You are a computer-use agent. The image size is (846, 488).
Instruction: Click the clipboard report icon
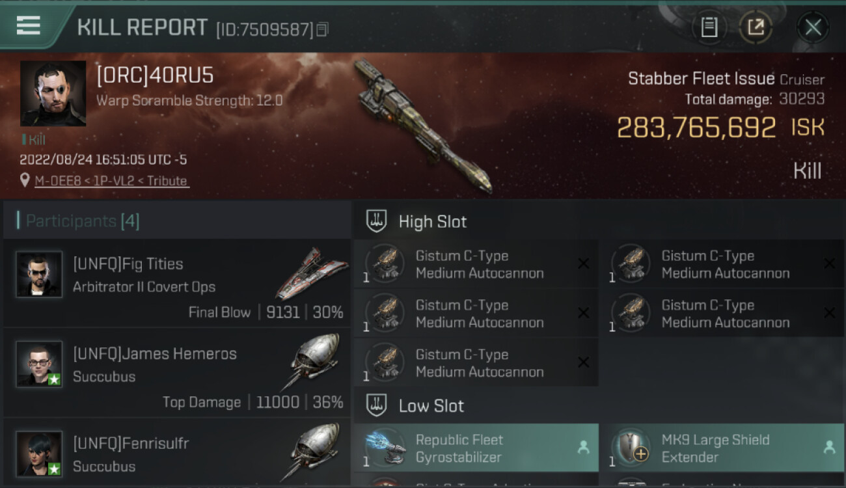point(709,27)
